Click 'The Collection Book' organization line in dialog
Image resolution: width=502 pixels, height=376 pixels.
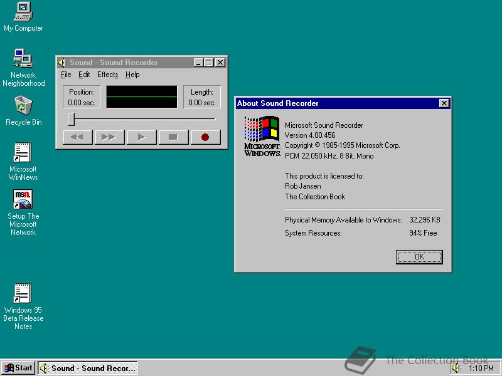(x=315, y=197)
